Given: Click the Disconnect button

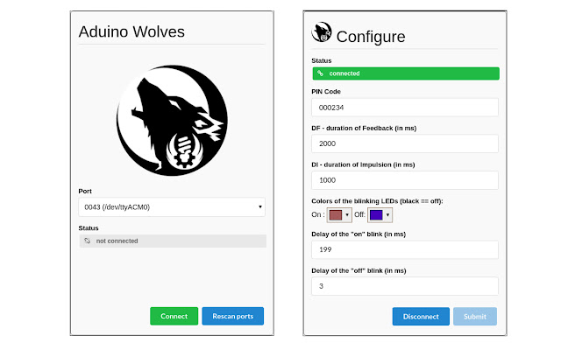Looking at the screenshot, I should [421, 317].
